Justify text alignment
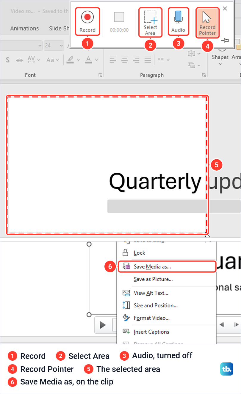Viewport: 241px width, 394px height. 148,60
